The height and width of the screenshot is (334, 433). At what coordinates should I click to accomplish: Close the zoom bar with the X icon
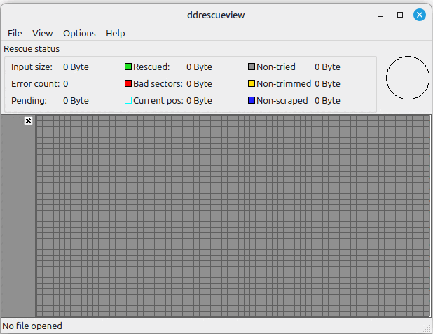tap(28, 121)
